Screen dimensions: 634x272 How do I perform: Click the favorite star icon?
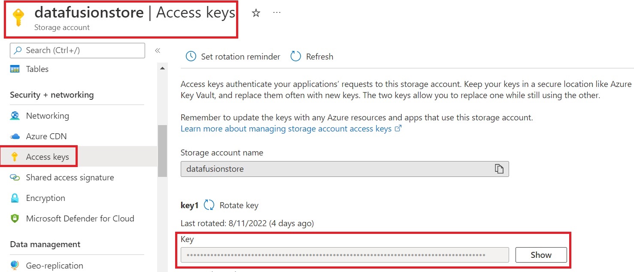coord(256,13)
